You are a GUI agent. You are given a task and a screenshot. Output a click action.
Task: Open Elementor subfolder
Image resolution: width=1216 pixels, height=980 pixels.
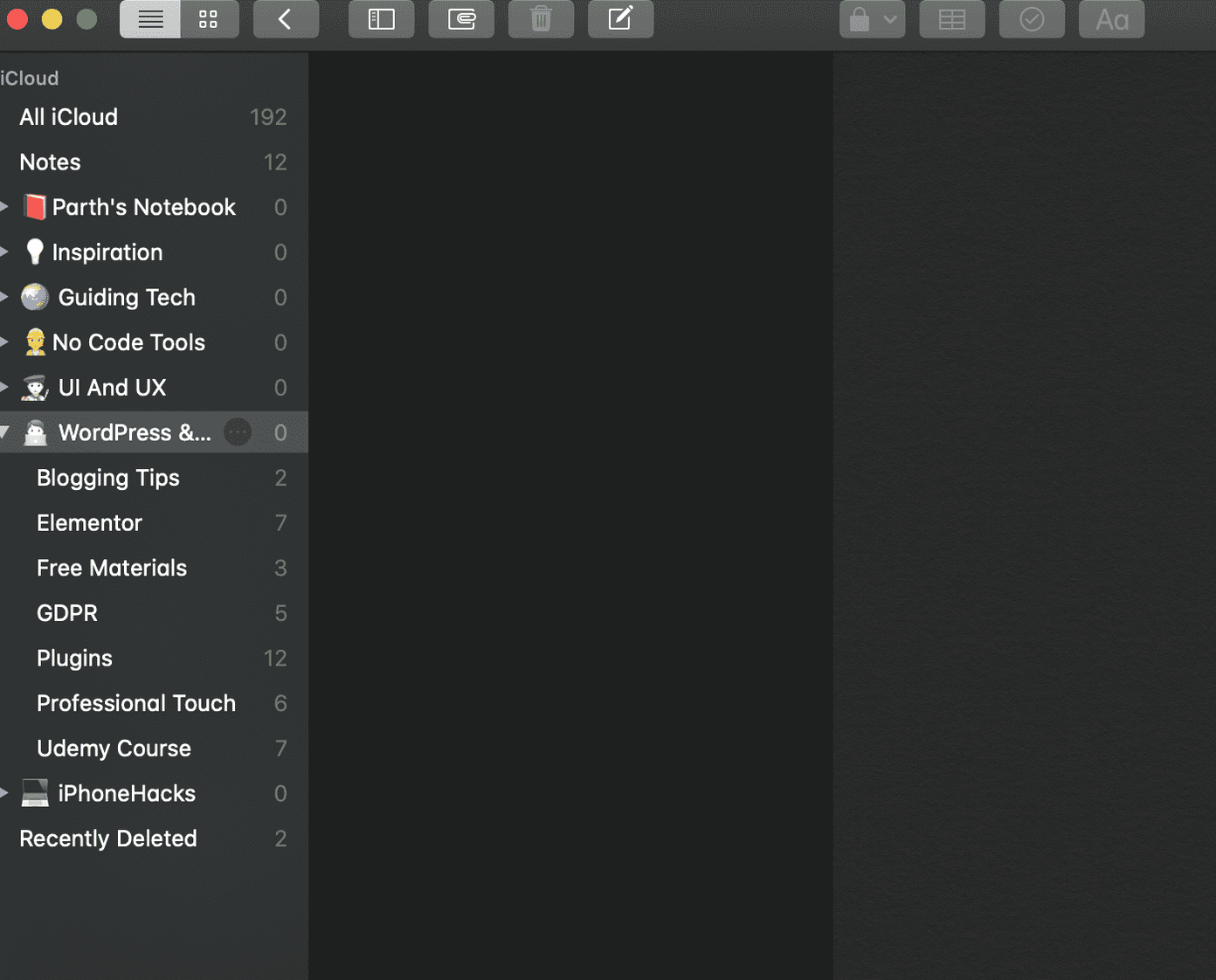coord(154,523)
